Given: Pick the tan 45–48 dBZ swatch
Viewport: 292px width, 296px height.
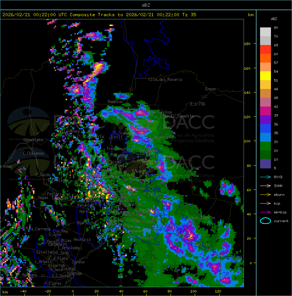Looking at the screenshot, I should coord(265,93).
